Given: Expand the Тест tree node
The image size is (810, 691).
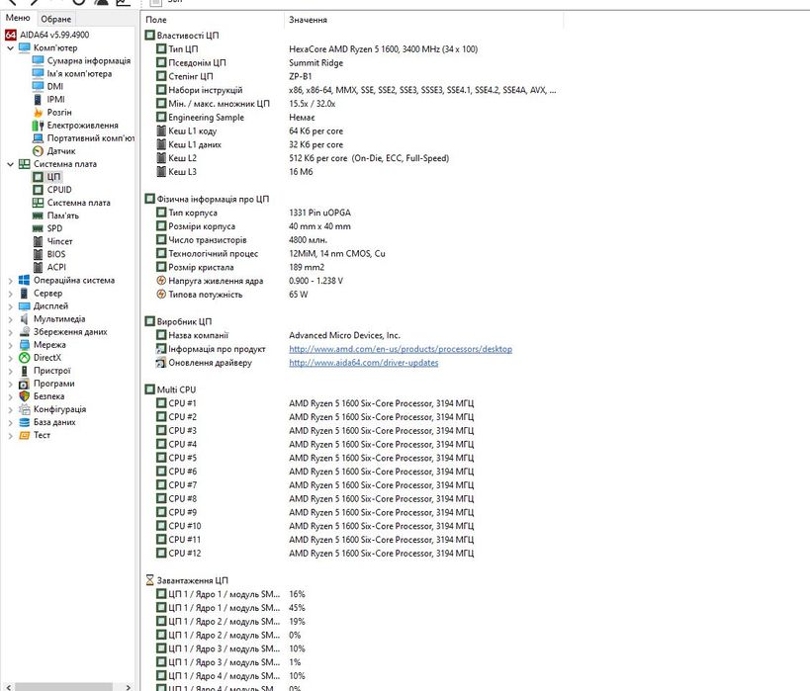Looking at the screenshot, I should 10,435.
